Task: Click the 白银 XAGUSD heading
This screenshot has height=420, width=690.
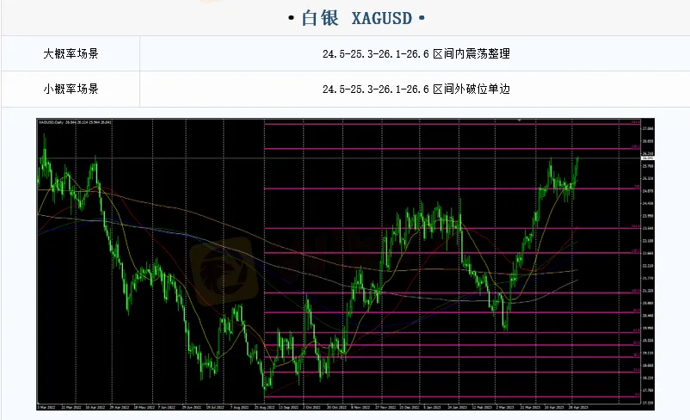Action: point(356,18)
